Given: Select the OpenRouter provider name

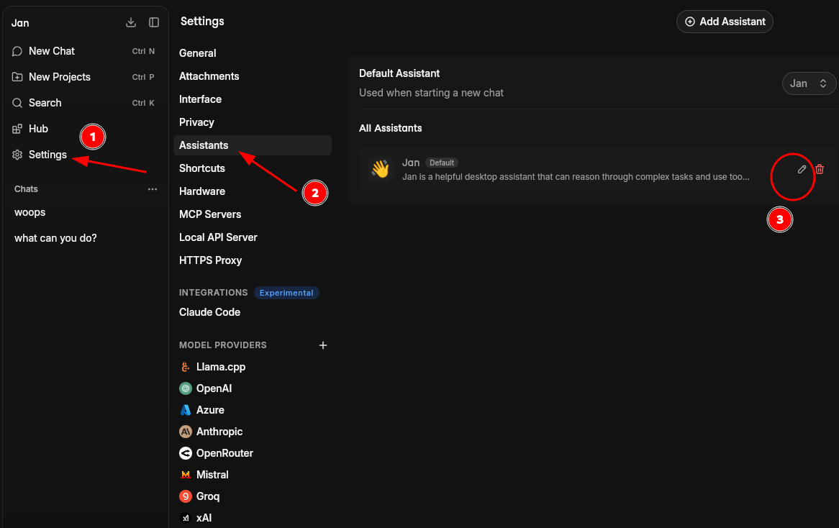Looking at the screenshot, I should click(x=225, y=453).
